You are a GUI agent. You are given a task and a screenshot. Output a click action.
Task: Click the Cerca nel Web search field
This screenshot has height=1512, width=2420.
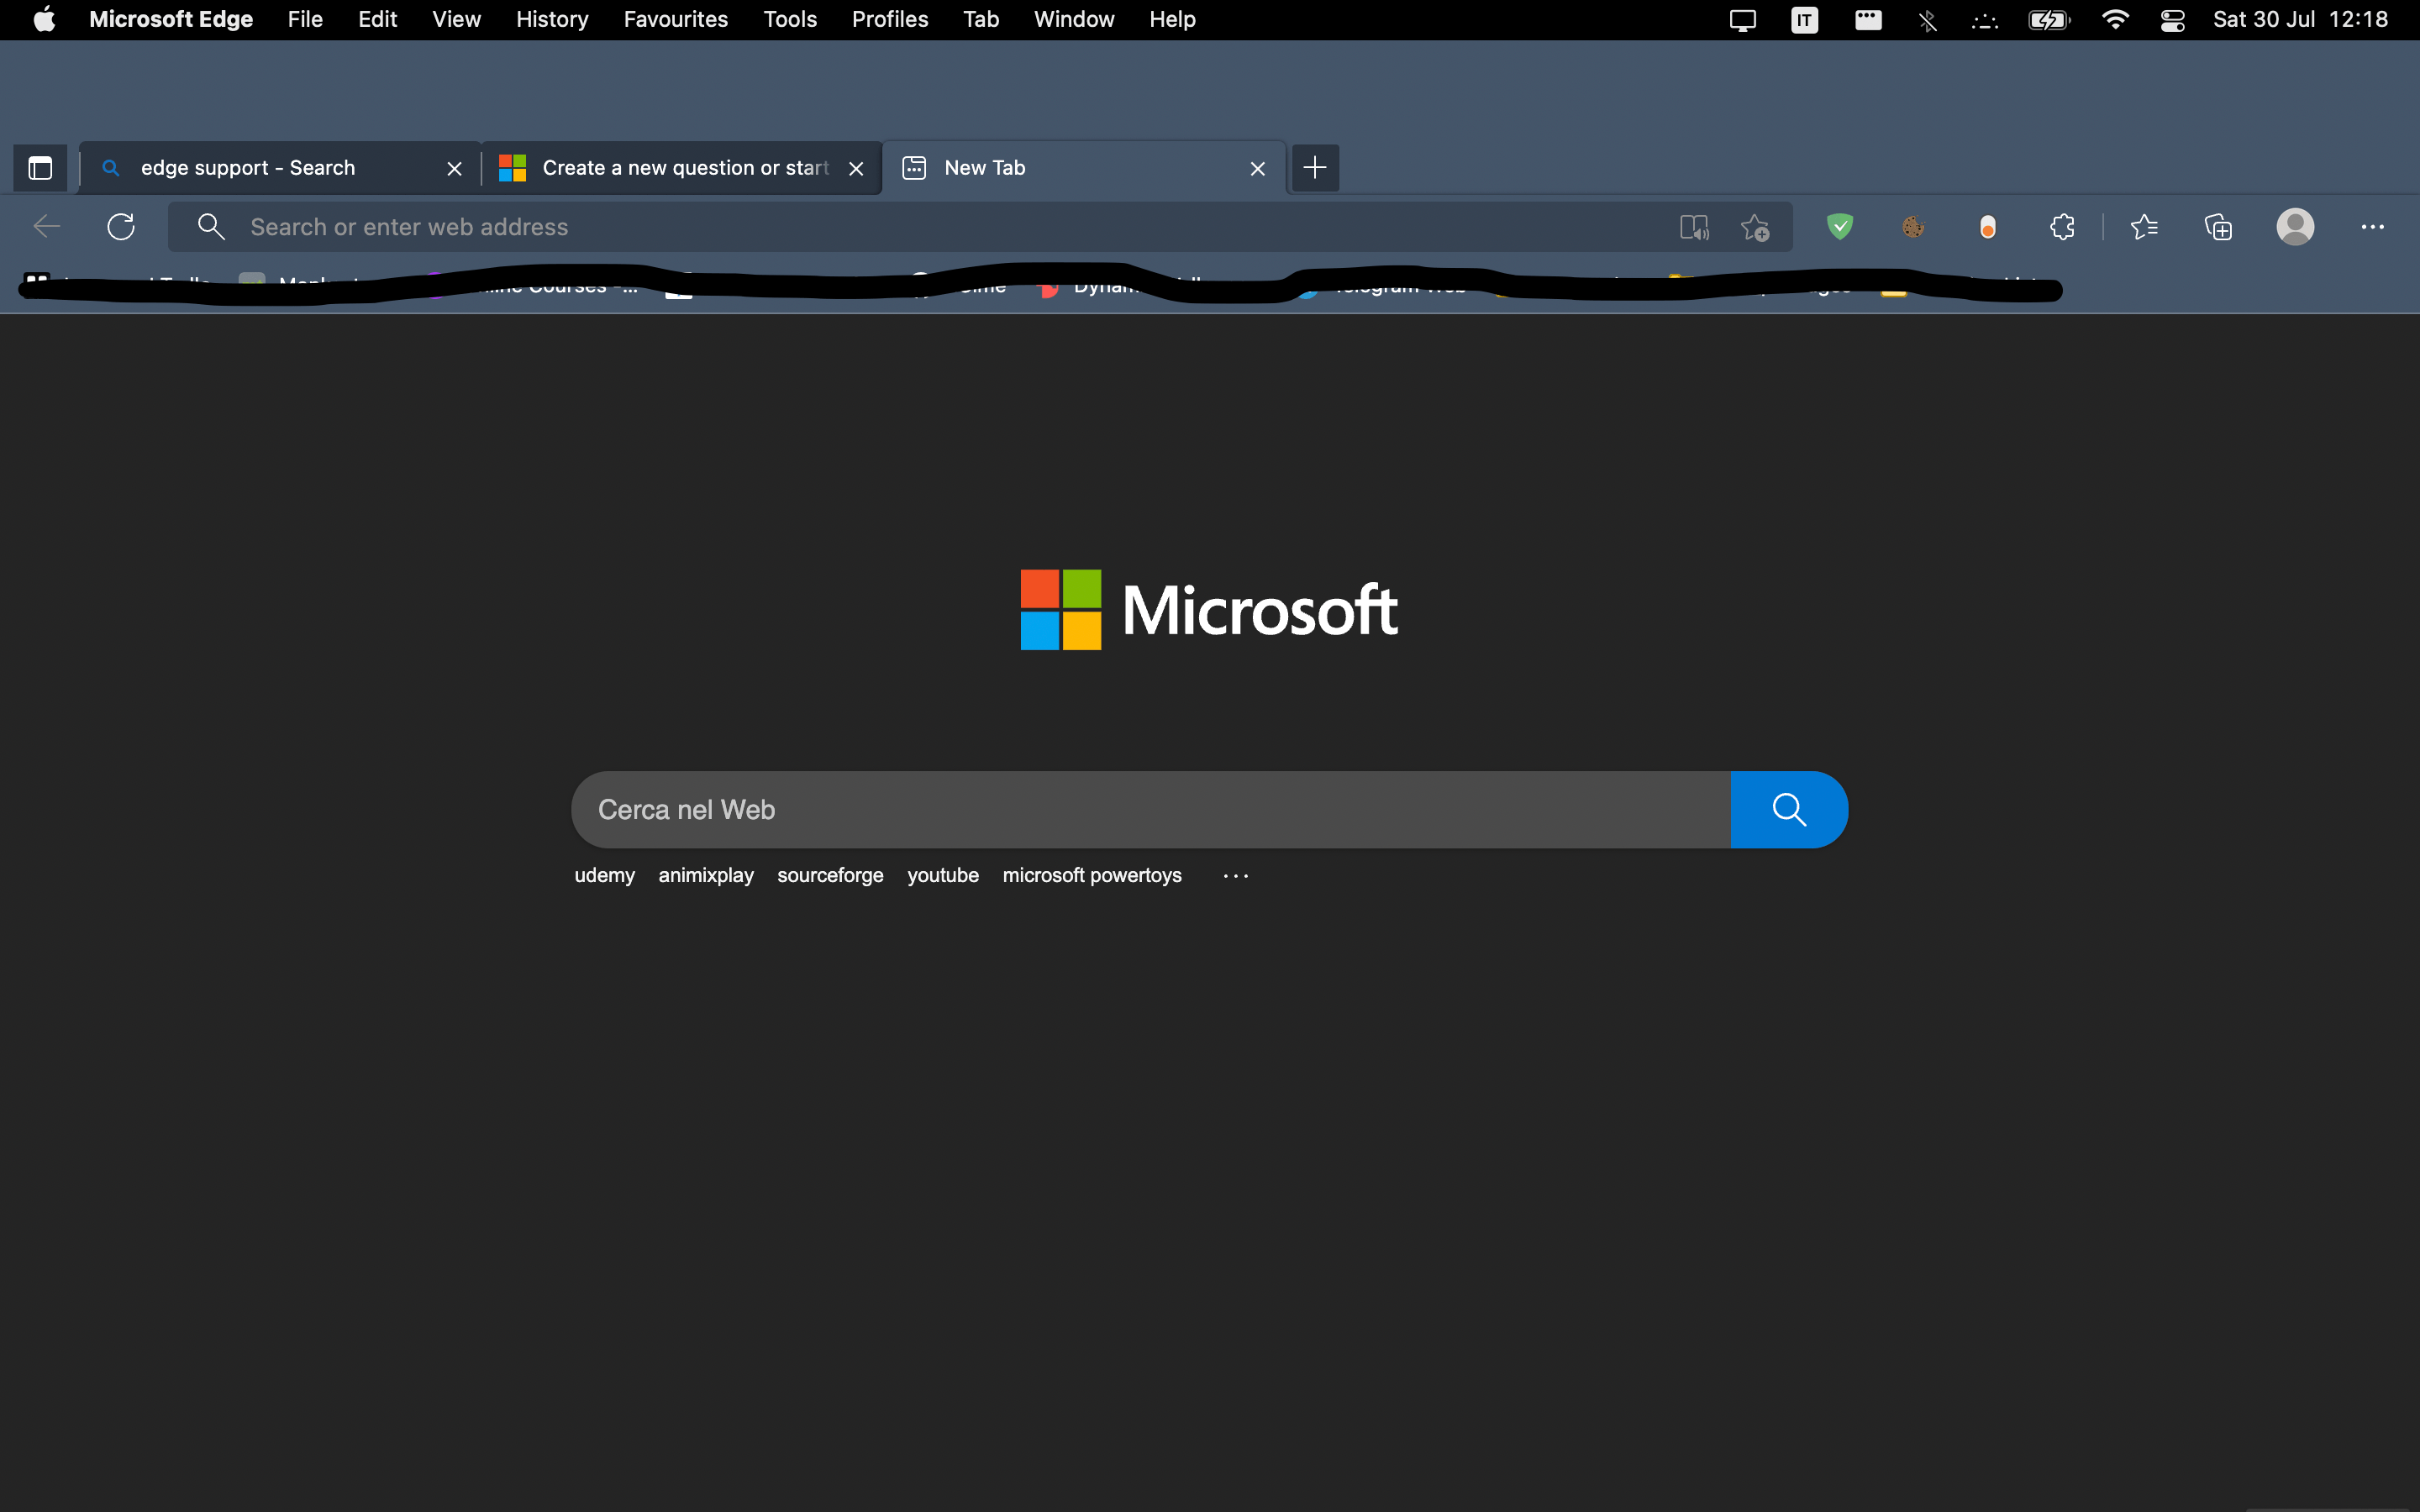pos(1150,810)
